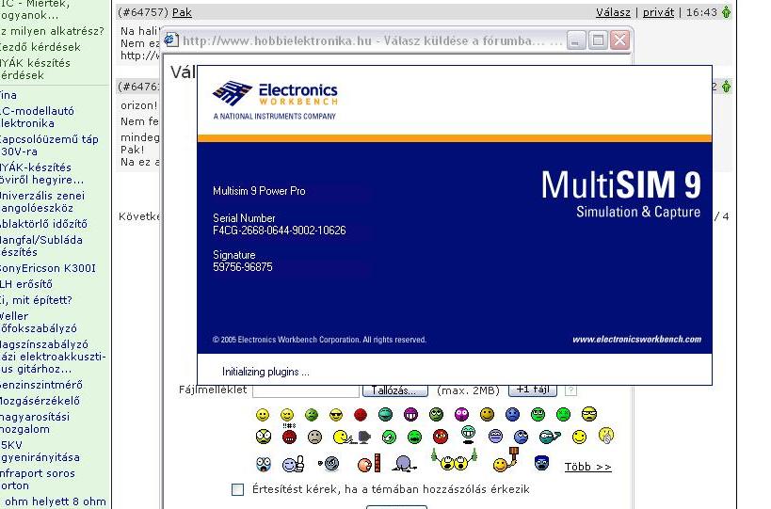771x509 pixels.
Task: Open Mozgásérzékelő sidebar topic
Action: 40,401
